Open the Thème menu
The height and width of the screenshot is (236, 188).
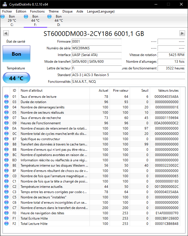pos(54,11)
